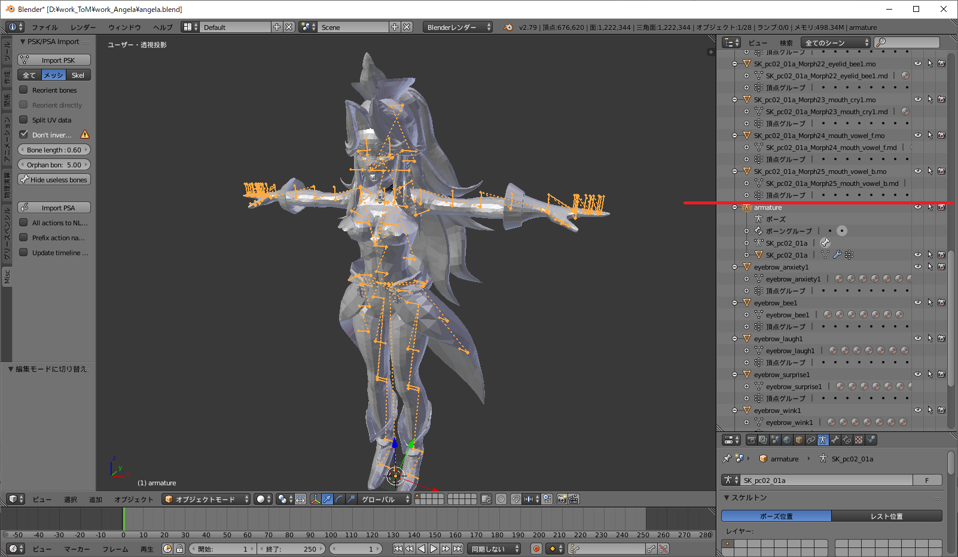Pin the properties editor context
The image size is (958, 557).
coord(727,459)
